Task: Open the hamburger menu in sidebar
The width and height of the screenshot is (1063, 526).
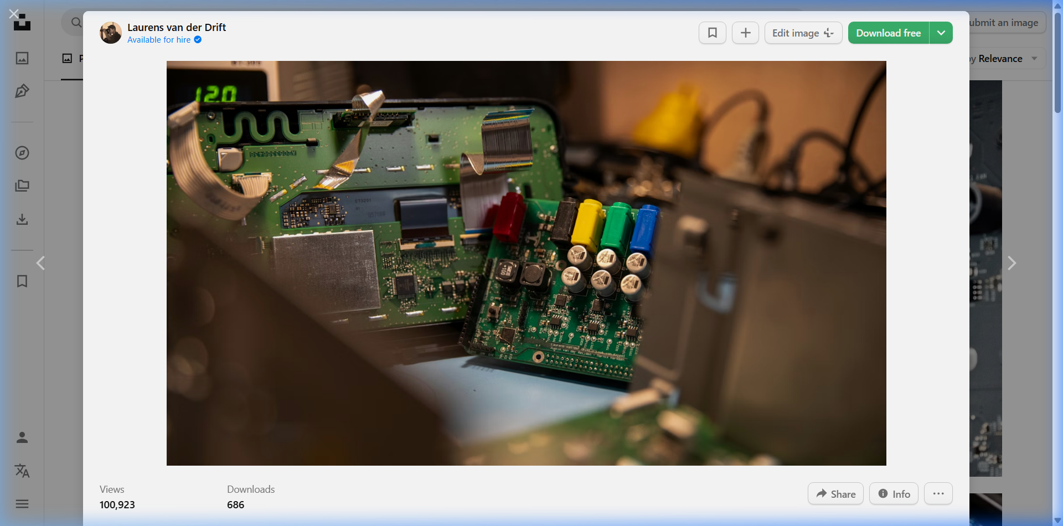Action: pos(22,504)
